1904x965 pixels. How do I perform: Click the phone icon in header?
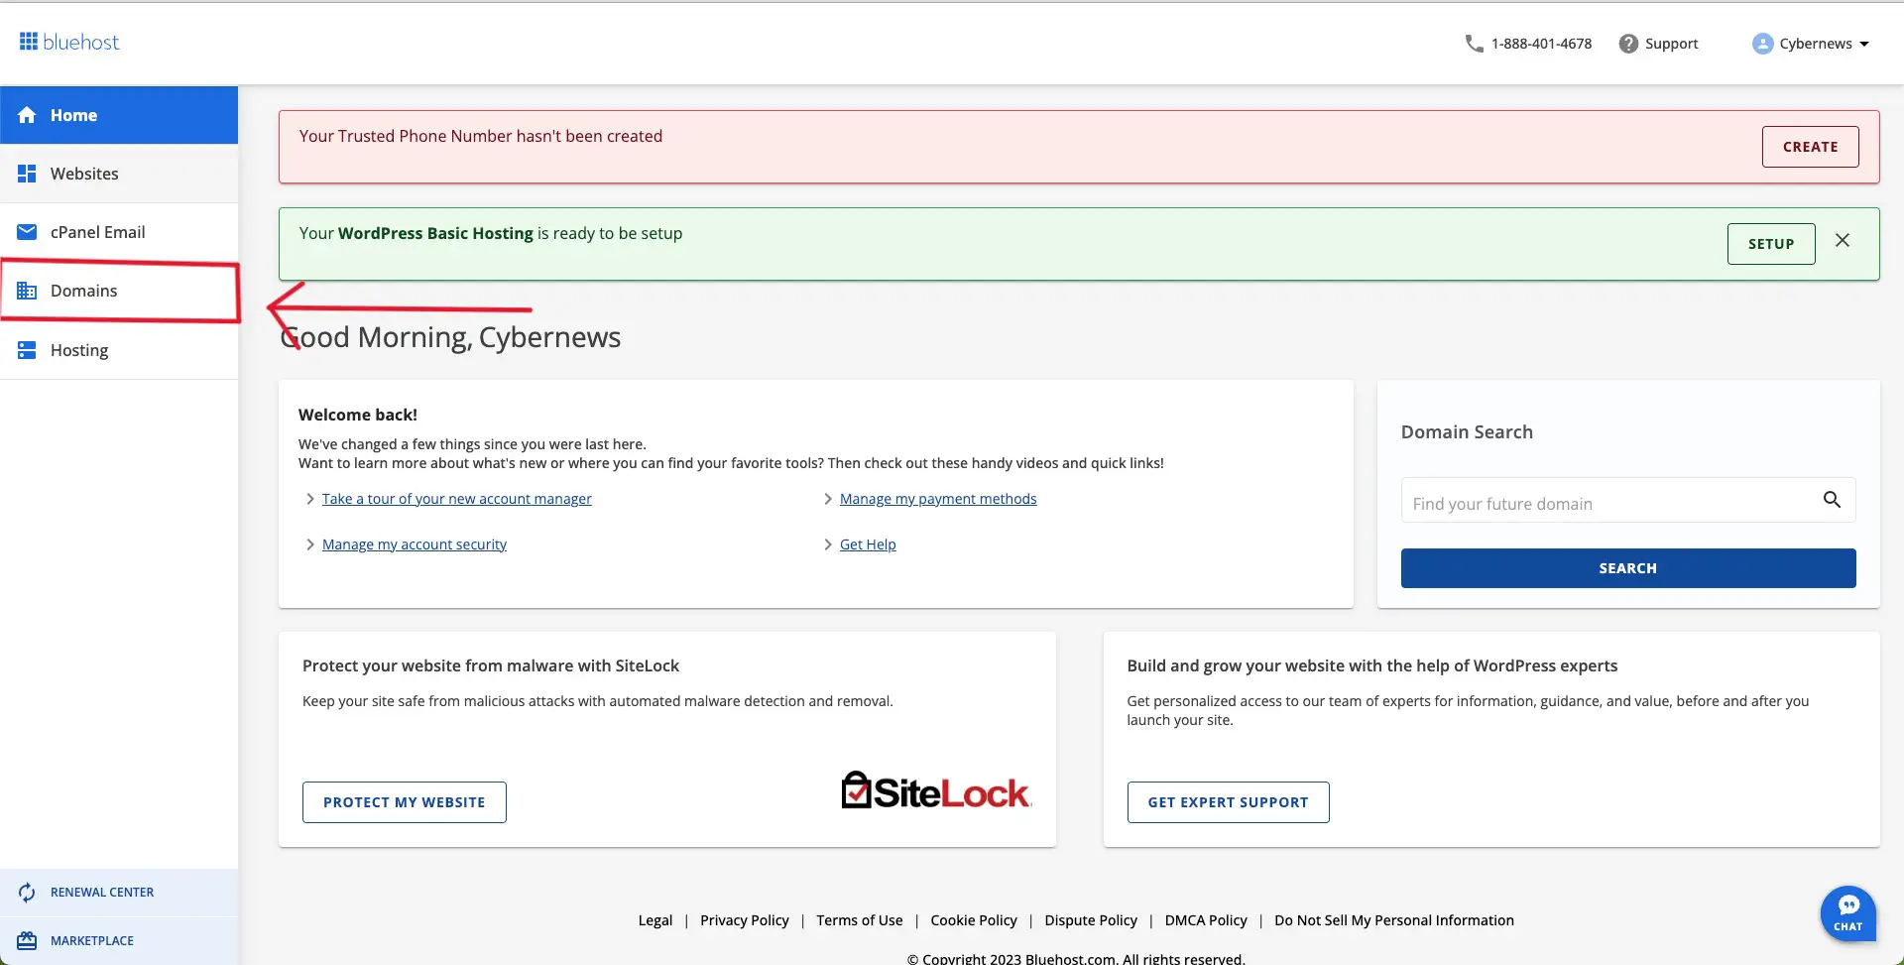[1475, 44]
